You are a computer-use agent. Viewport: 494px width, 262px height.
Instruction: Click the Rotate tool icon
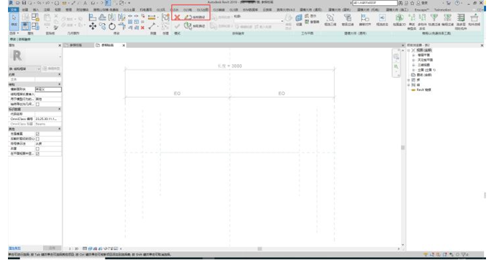[x=112, y=26]
